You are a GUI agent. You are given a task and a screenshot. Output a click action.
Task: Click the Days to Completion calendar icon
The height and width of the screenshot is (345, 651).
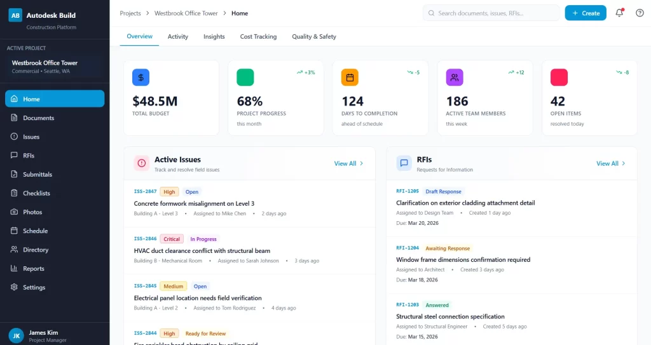point(350,78)
